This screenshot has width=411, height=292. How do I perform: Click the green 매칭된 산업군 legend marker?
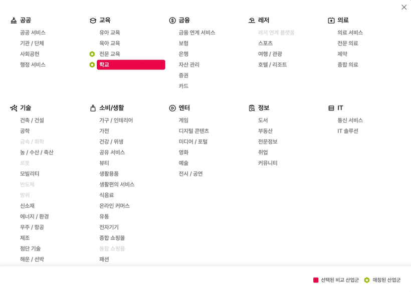(367, 280)
